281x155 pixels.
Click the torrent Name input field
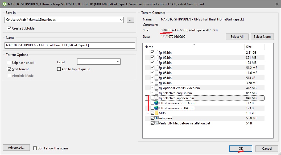tap(70, 45)
